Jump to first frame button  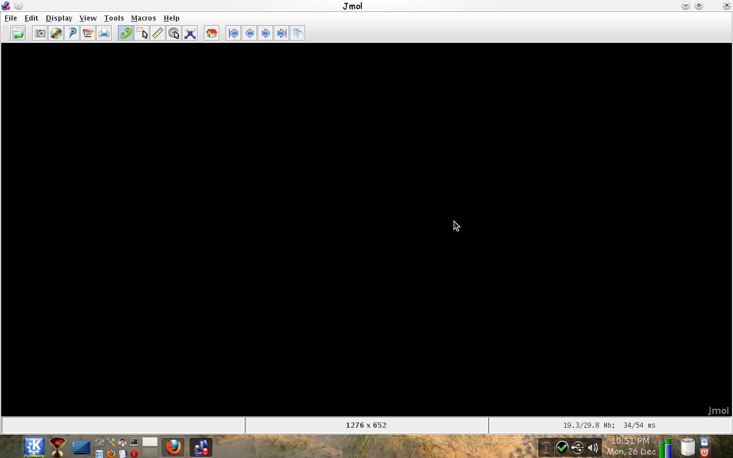click(233, 33)
